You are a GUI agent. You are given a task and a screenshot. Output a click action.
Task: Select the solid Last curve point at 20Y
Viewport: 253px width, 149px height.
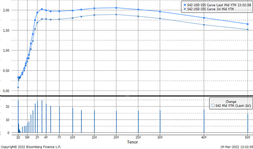click(x=116, y=8)
